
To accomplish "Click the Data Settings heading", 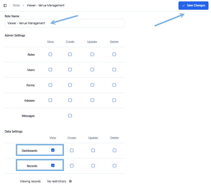I will click(x=14, y=131).
